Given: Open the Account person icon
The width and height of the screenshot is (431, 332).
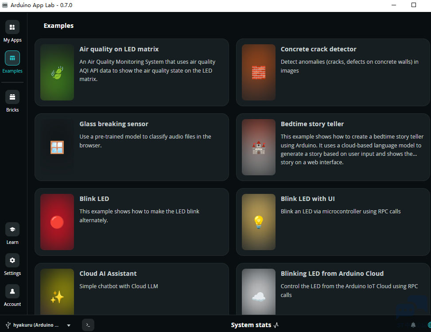Looking at the screenshot, I should (x=12, y=291).
